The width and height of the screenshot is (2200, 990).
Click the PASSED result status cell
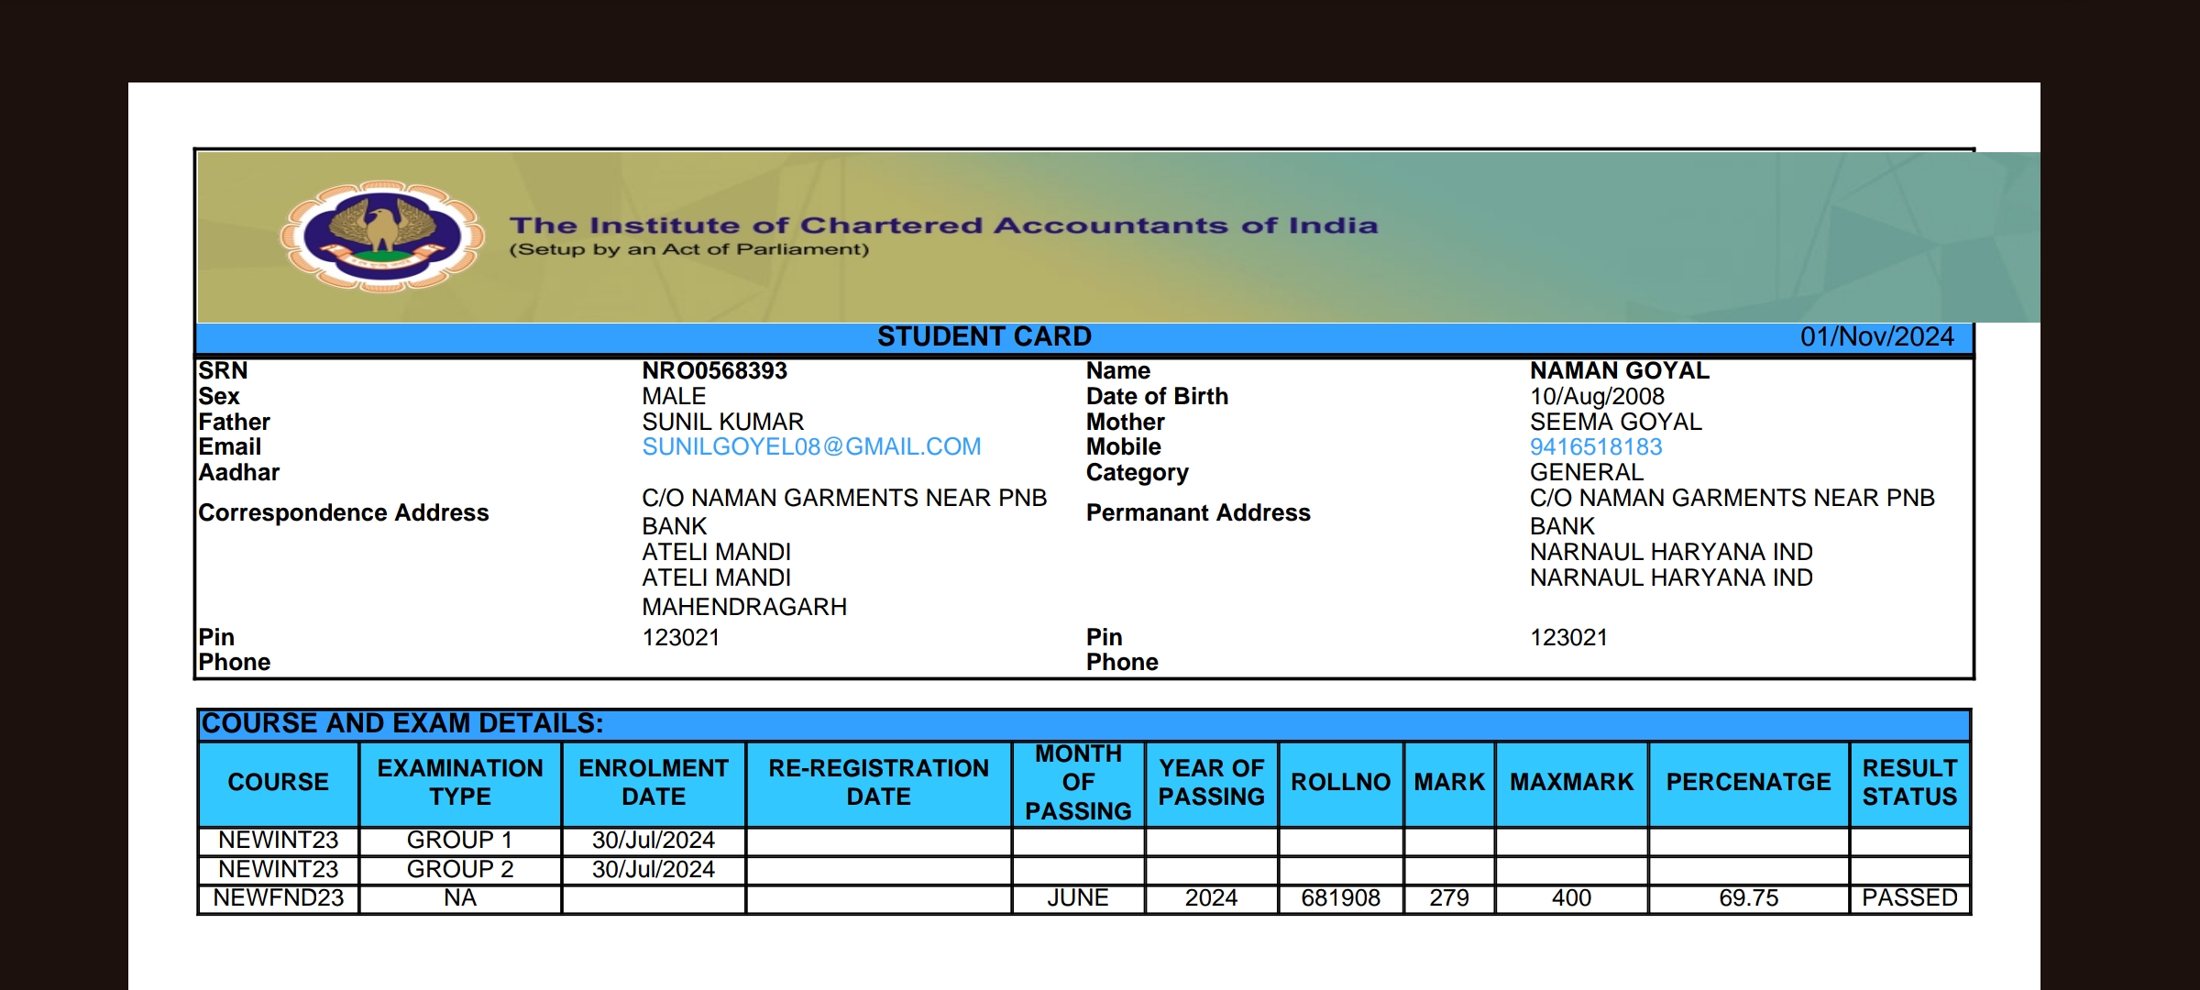coord(1909,898)
